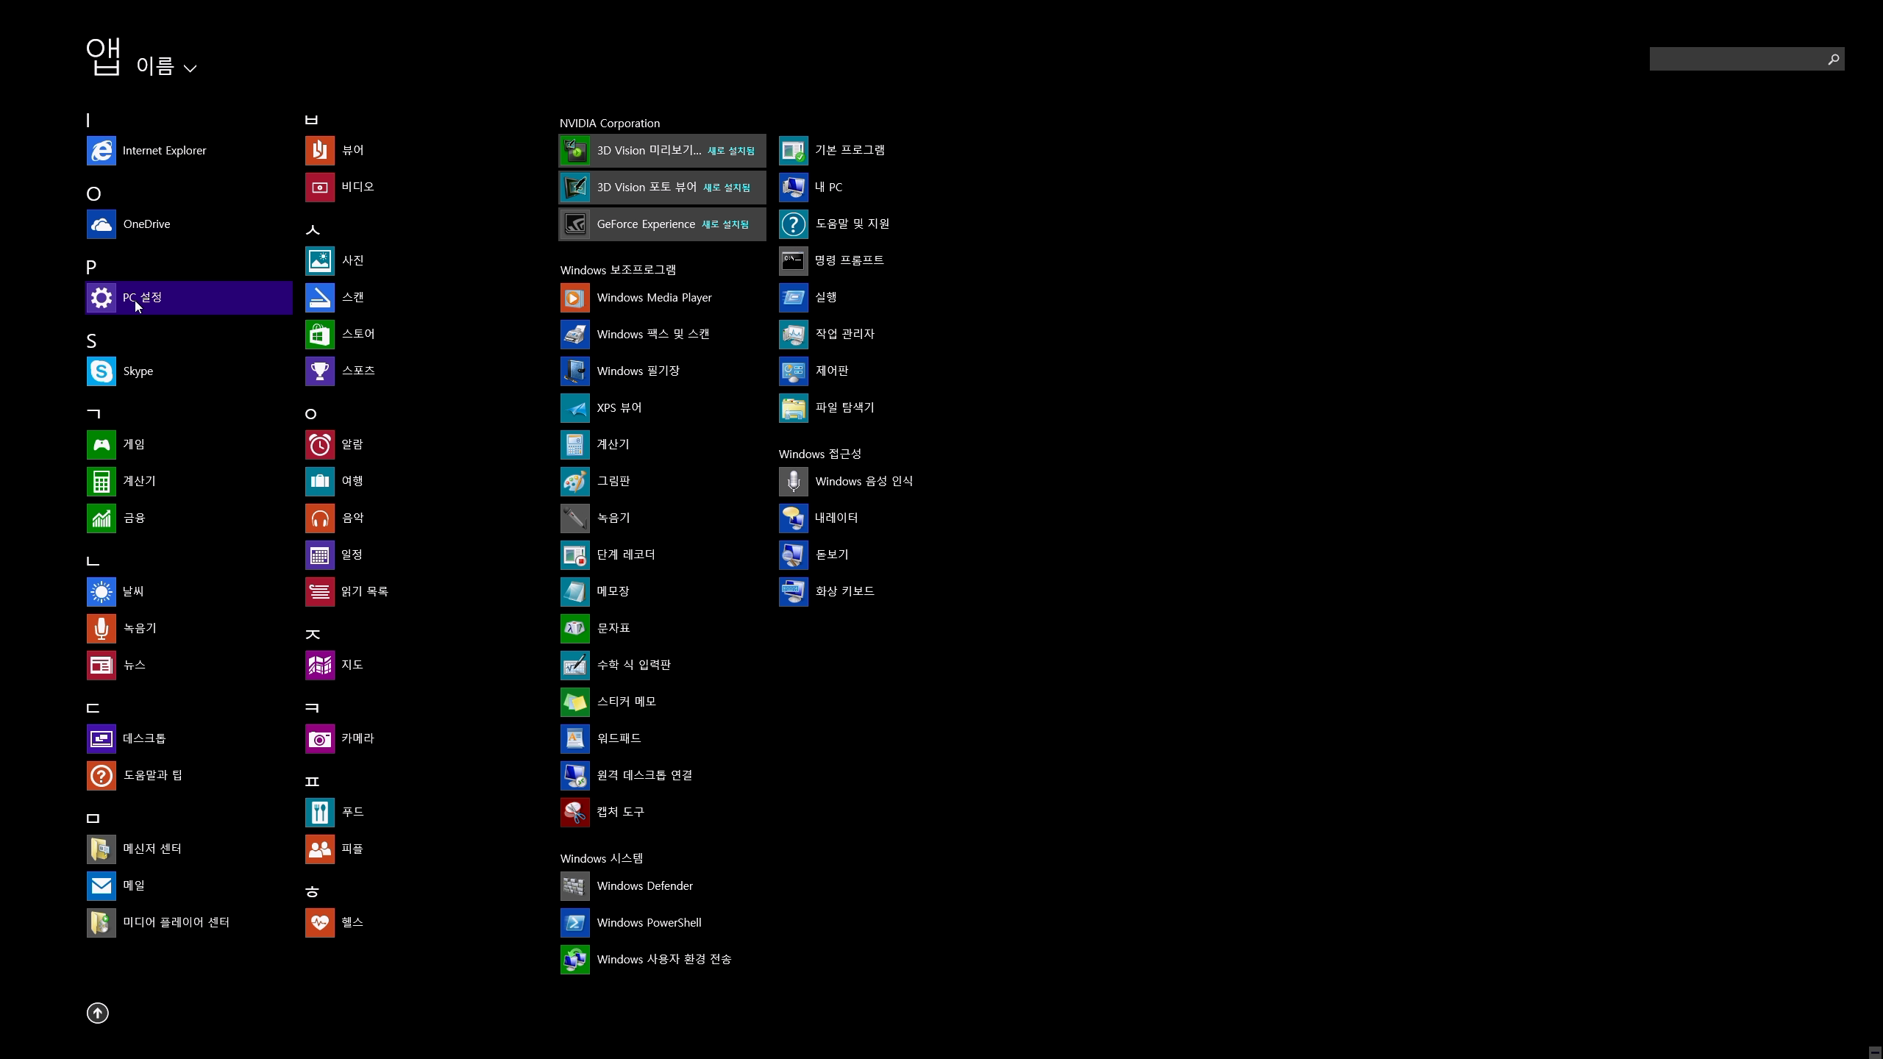Open 3D Vision 포토 뷰어 tile

pyautogui.click(x=662, y=188)
